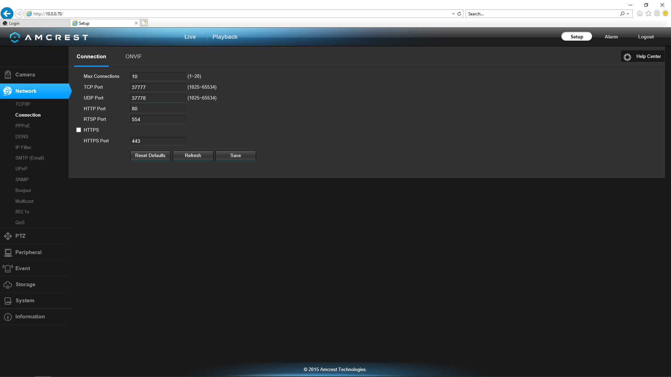
Task: Click the search magnifier icon in browser
Action: (622, 14)
